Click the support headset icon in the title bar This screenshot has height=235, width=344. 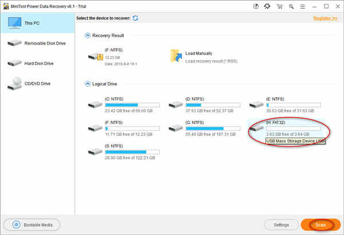pyautogui.click(x=267, y=6)
